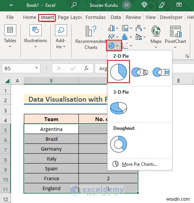Select the Bar of Pie chart
This screenshot has height=203, width=194.
click(161, 72)
